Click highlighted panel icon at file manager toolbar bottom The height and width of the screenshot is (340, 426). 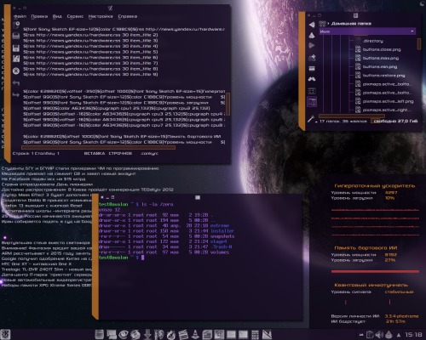(x=312, y=102)
